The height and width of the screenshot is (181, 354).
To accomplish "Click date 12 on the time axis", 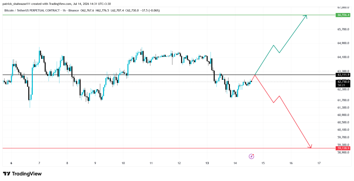I will click(x=179, y=163).
